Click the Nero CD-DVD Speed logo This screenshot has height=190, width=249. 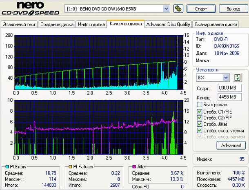[30, 10]
